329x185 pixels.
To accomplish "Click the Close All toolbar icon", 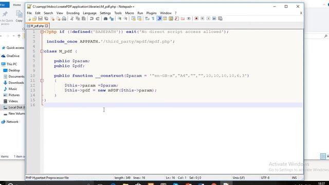I will (x=58, y=18).
